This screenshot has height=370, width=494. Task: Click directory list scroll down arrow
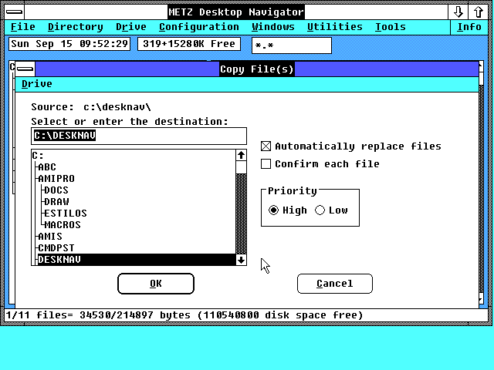(241, 260)
